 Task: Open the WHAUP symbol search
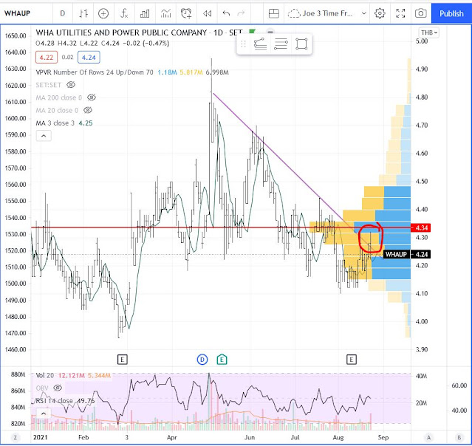point(18,13)
